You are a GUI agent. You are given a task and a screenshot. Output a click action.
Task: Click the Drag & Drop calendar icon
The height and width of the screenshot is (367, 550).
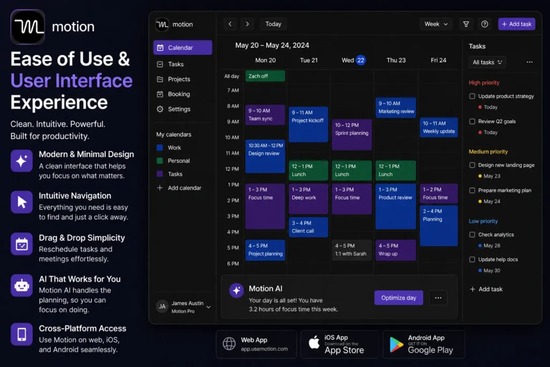(x=21, y=244)
